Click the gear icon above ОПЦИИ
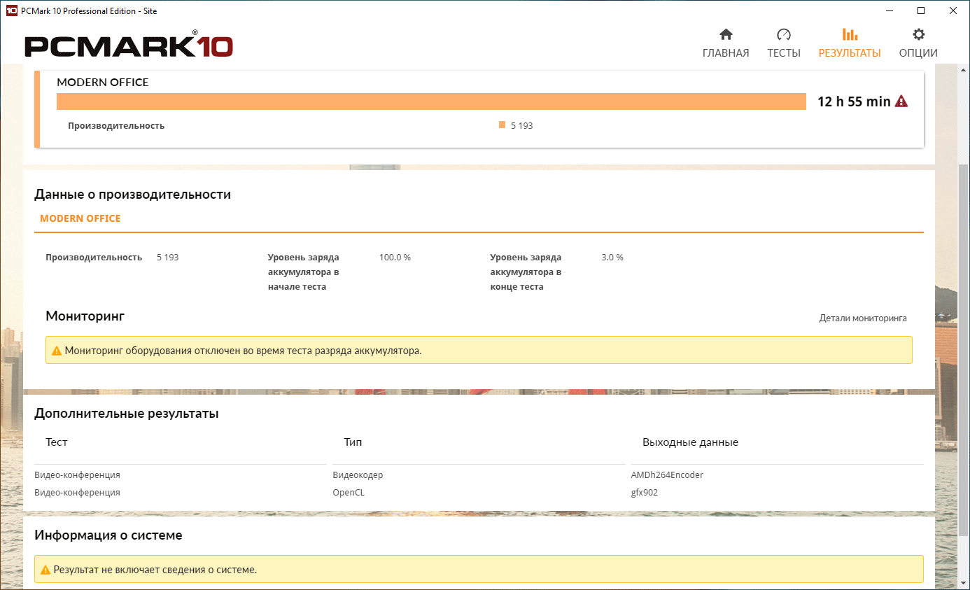This screenshot has width=970, height=590. [918, 34]
